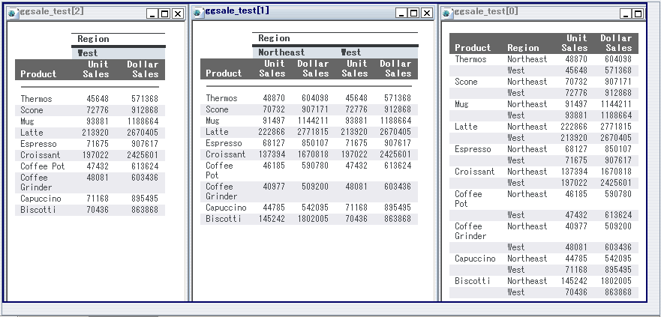The height and width of the screenshot is (317, 661).
Task: Maximize the ggsale_test[0] window
Action: pos(638,14)
